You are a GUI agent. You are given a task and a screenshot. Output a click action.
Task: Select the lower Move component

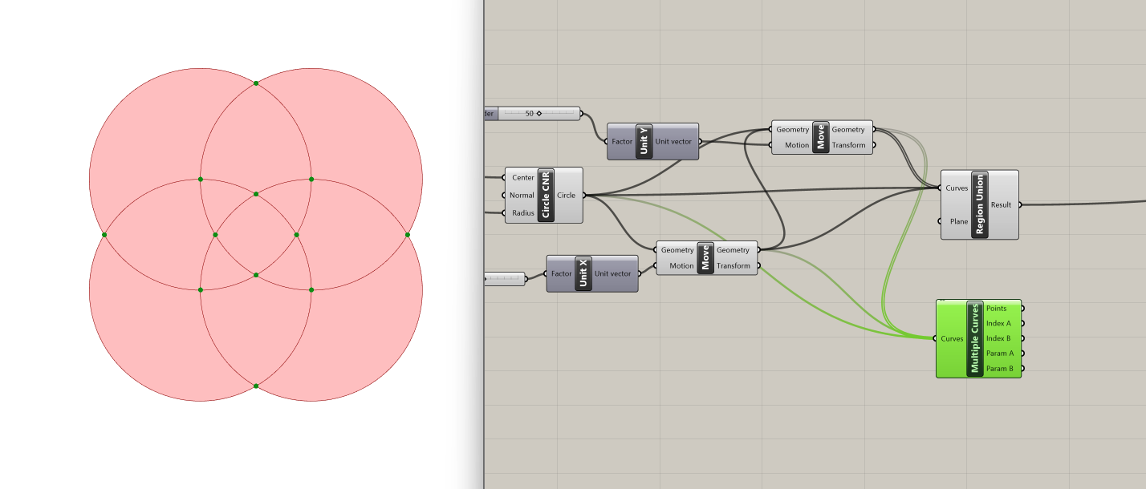click(x=705, y=257)
